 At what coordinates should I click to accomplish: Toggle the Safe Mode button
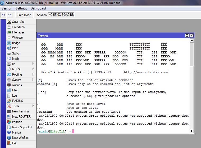24,15
